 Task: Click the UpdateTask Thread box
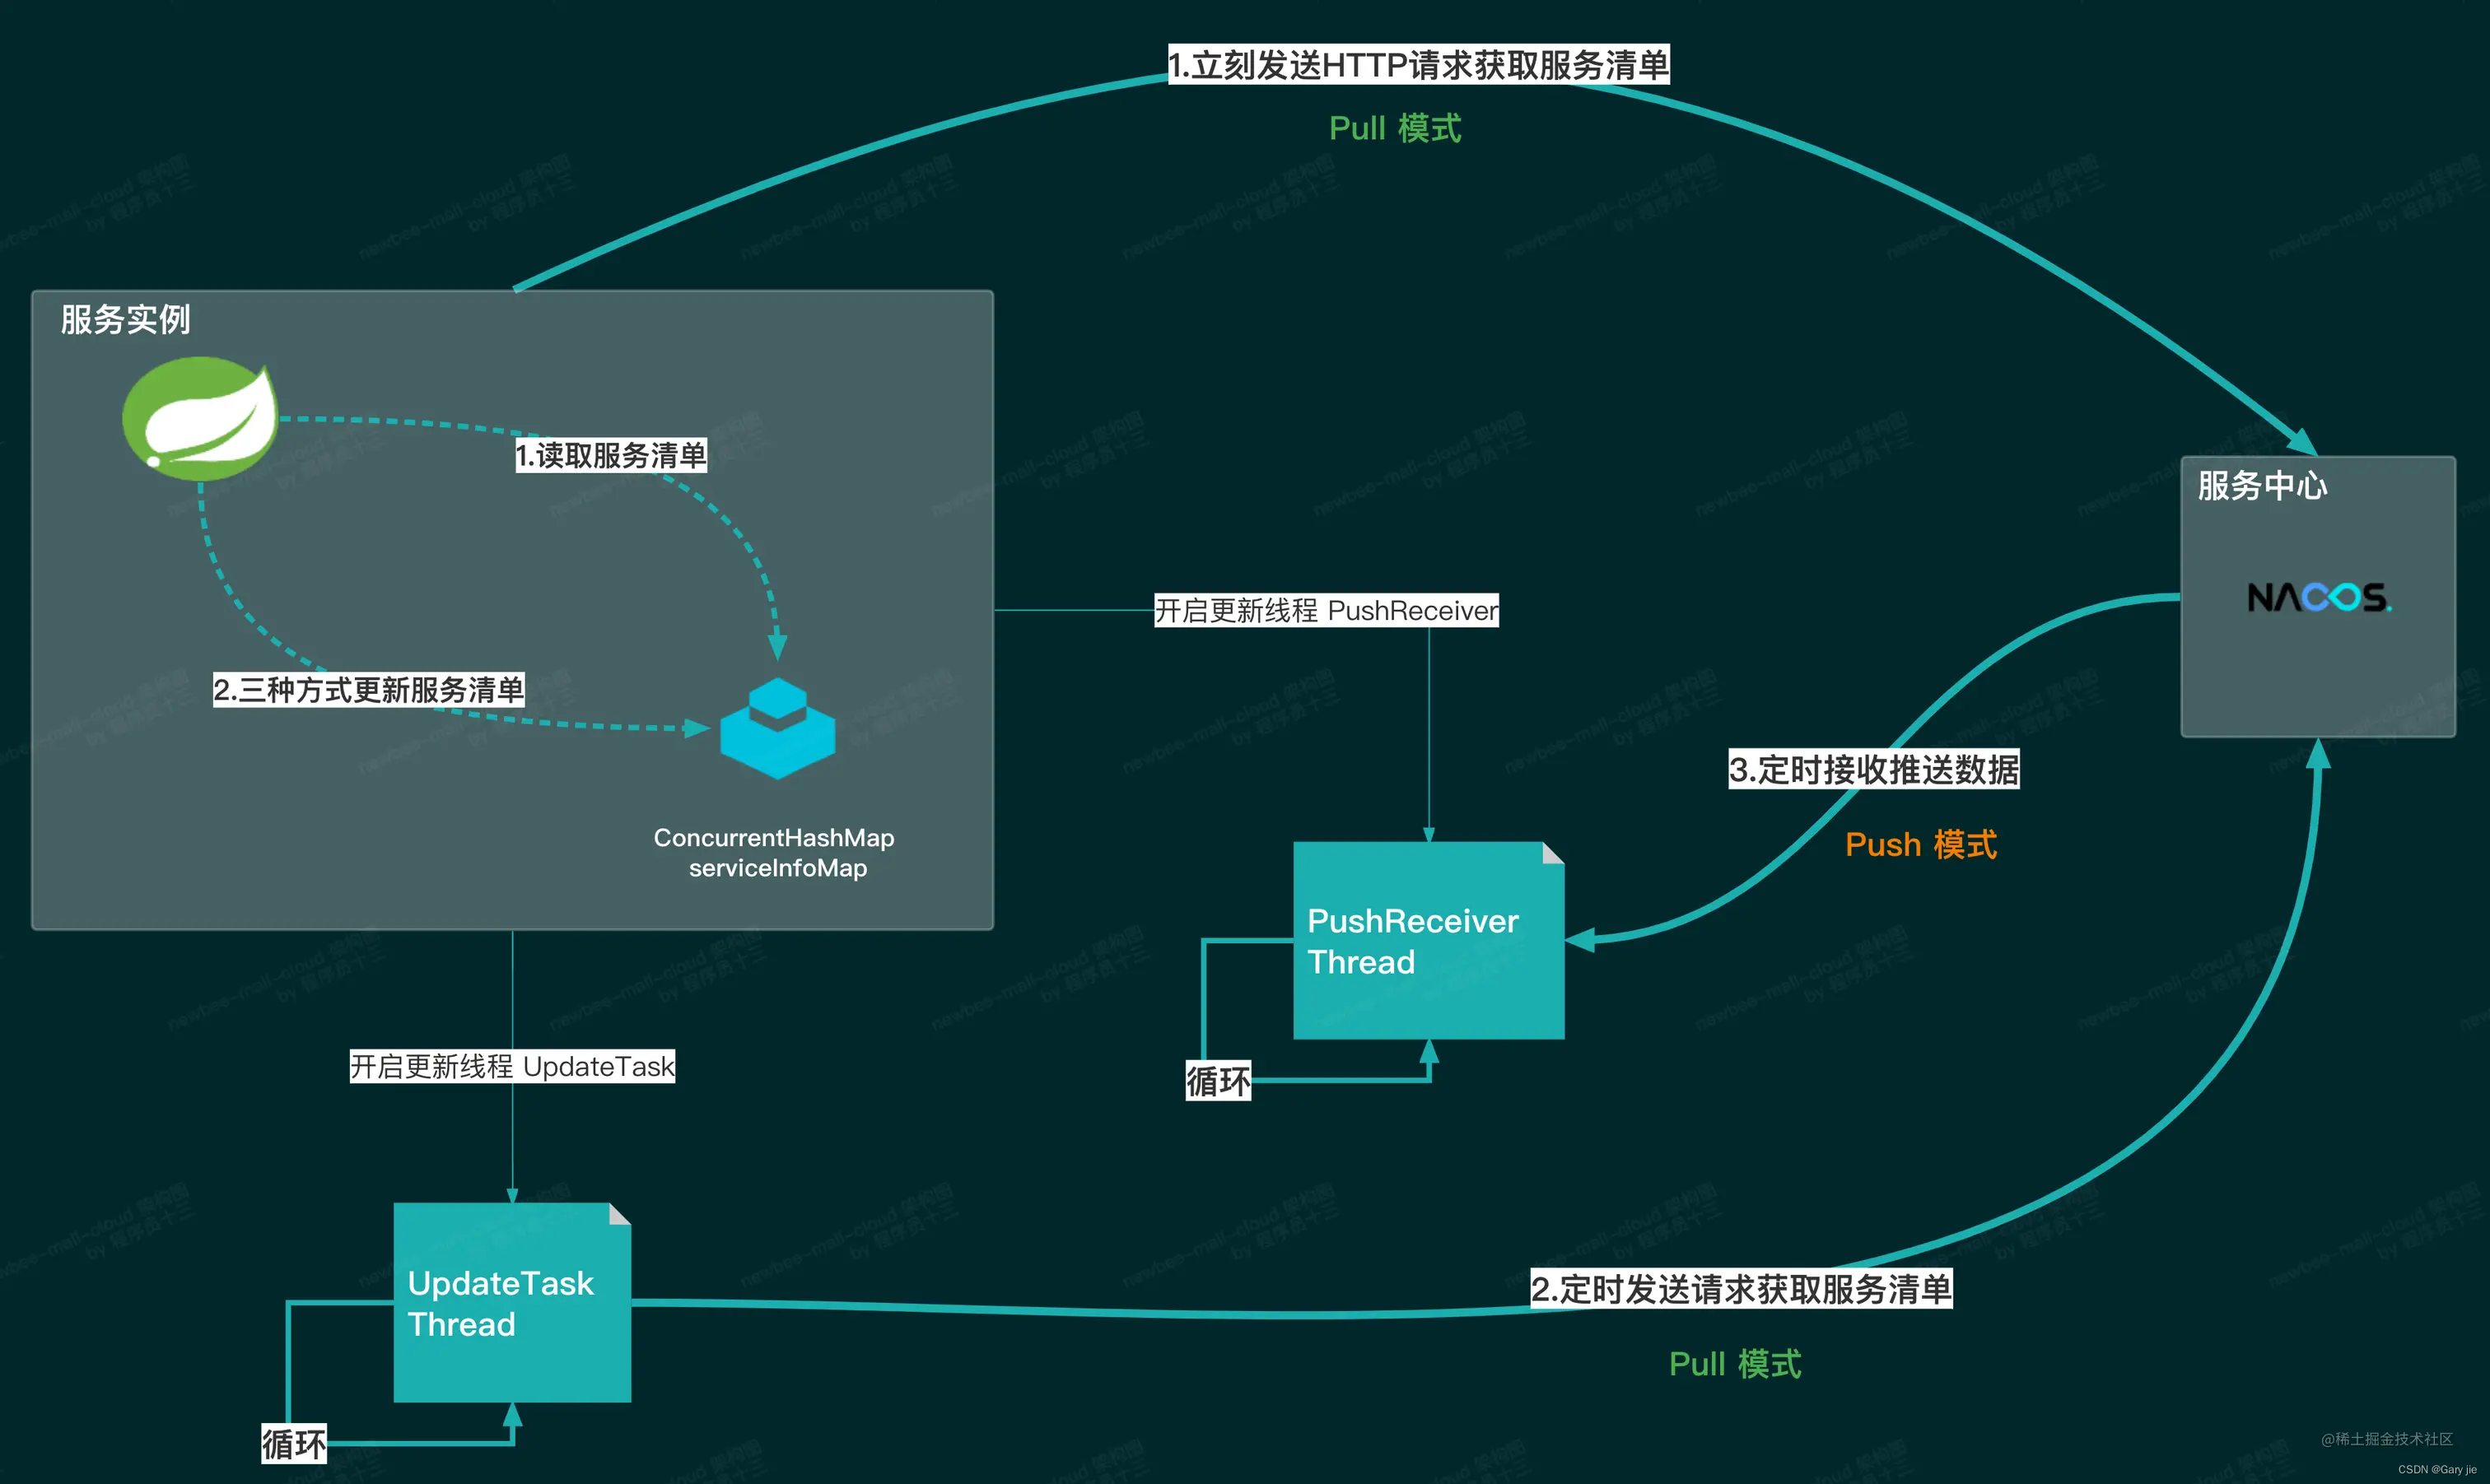pos(511,1303)
